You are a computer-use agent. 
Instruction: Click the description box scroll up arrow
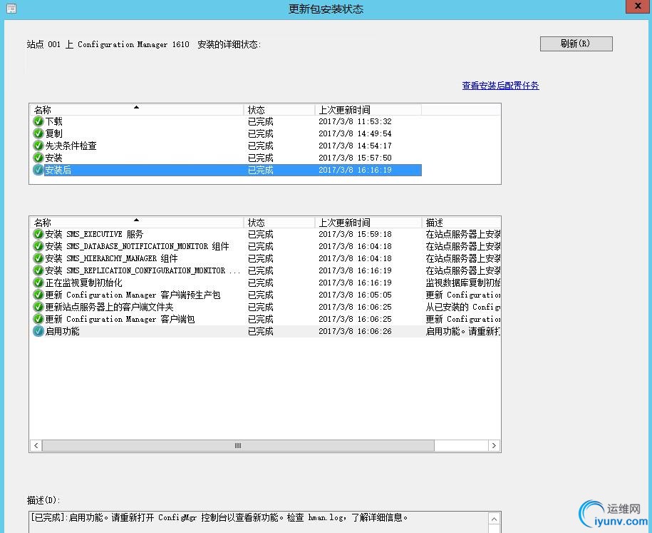(x=494, y=519)
